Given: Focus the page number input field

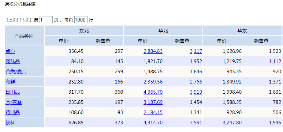Looking at the screenshot, I should pos(46,20).
